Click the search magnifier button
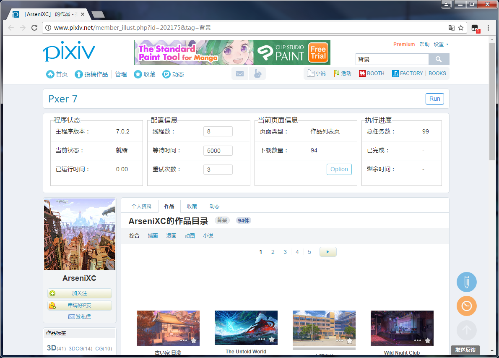The width and height of the screenshot is (499, 358). (439, 59)
